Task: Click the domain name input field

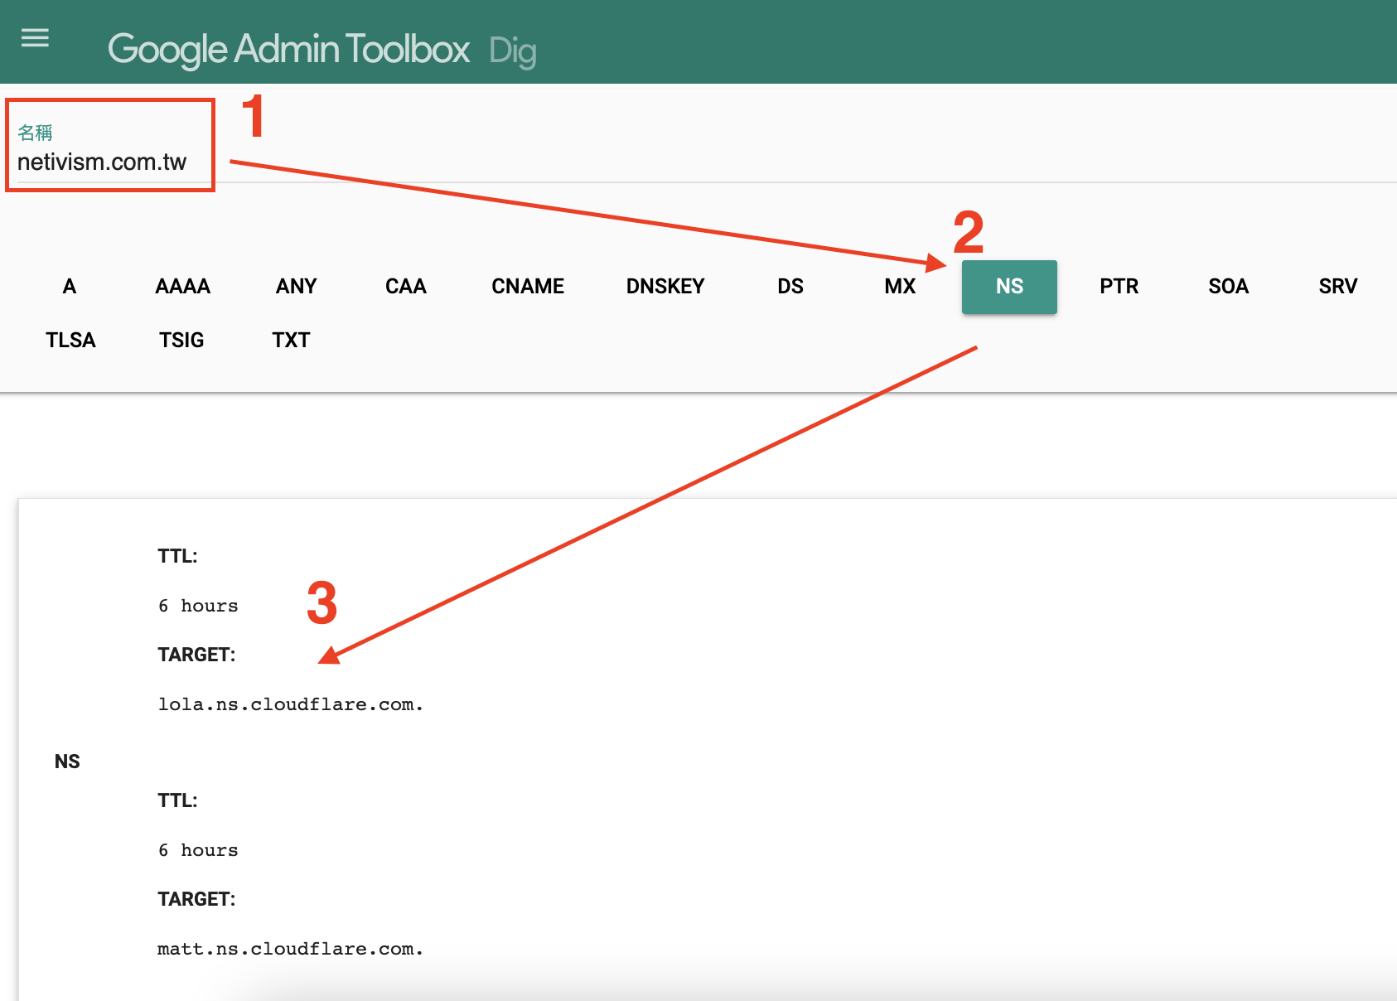Action: tap(102, 162)
